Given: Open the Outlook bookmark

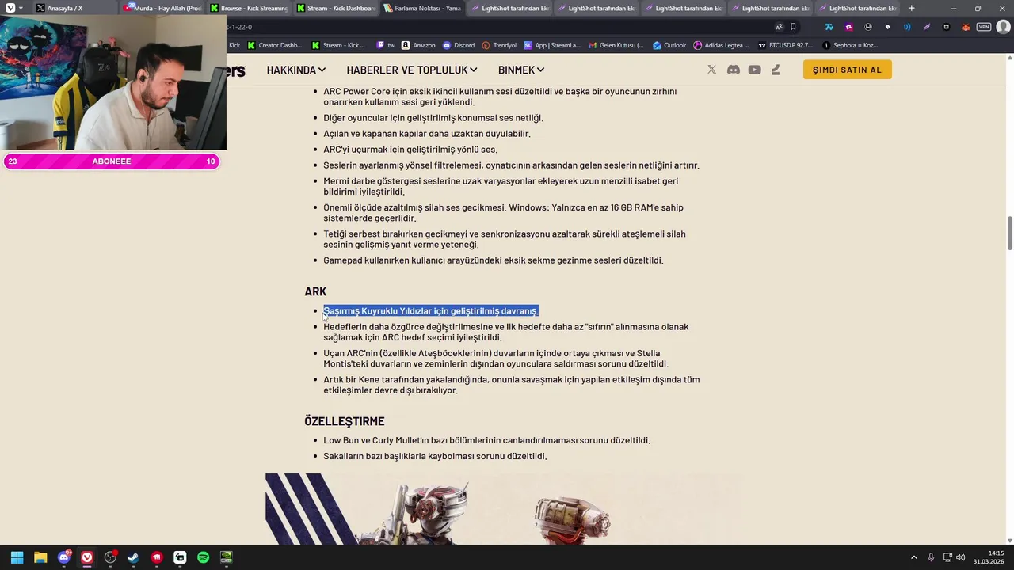Looking at the screenshot, I should pyautogui.click(x=669, y=45).
